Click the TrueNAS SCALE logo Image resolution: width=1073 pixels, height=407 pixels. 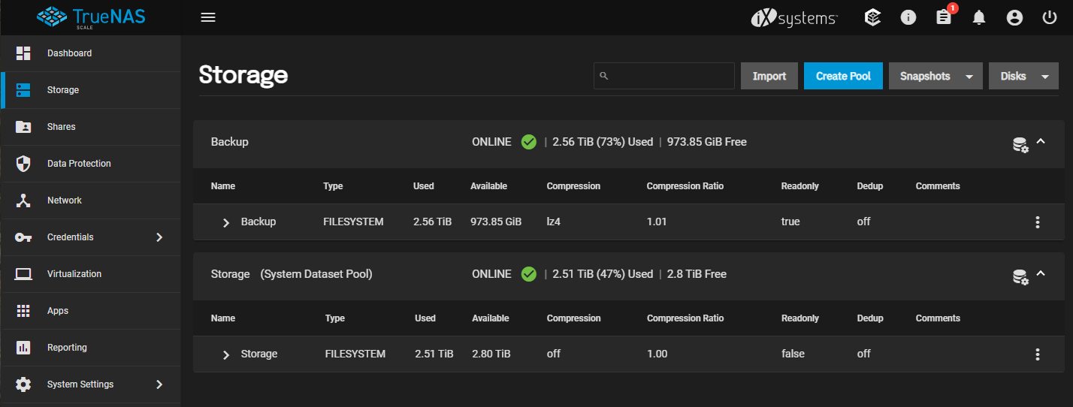click(90, 17)
